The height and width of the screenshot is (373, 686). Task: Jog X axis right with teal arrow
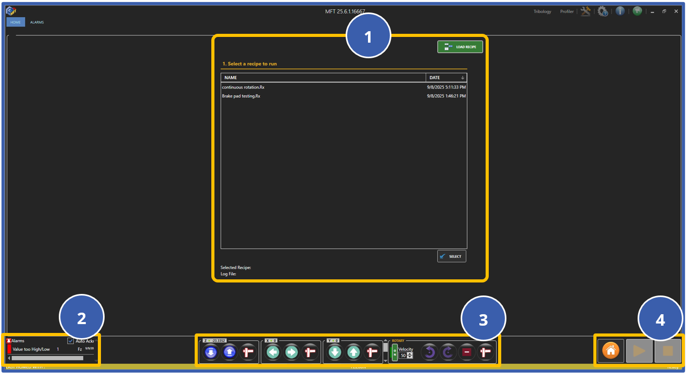pos(291,352)
